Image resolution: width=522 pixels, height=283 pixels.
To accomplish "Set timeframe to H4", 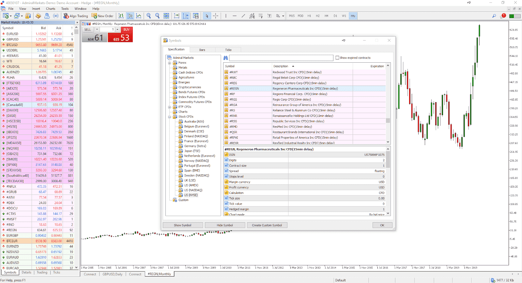I will 326,16.
